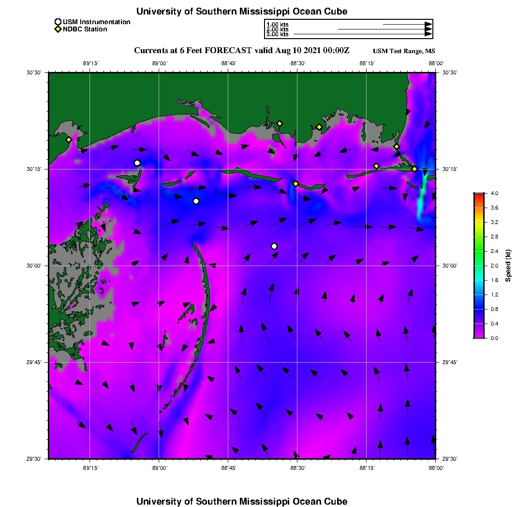The image size is (532, 507).
Task: Select NDBC diamond on barrier island near -88°30'
Action: (x=296, y=183)
